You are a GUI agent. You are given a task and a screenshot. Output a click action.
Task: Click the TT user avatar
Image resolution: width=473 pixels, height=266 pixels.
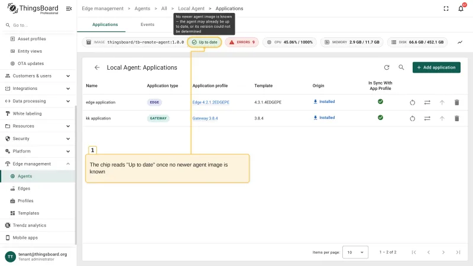click(x=10, y=257)
